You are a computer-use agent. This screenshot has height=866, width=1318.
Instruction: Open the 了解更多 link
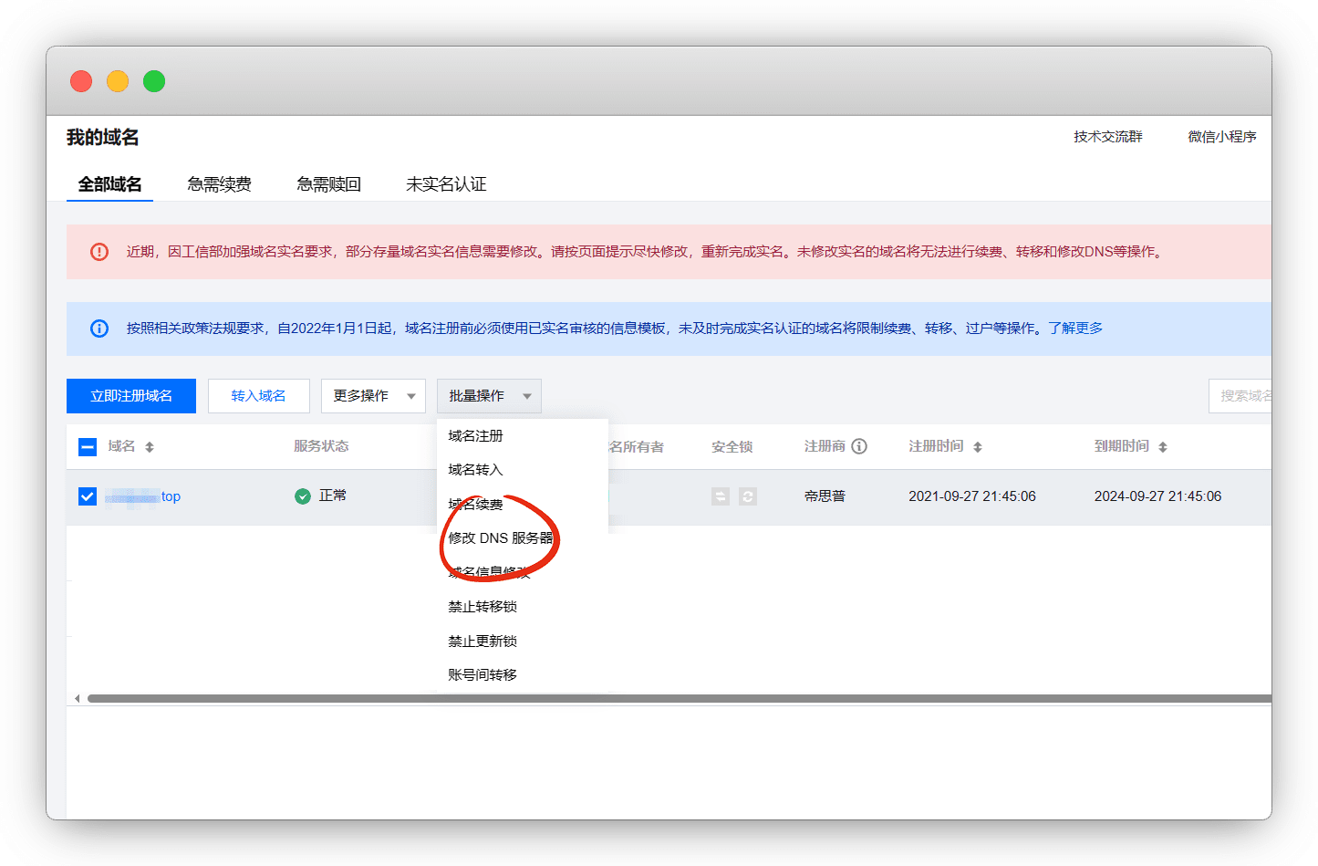coord(1075,329)
